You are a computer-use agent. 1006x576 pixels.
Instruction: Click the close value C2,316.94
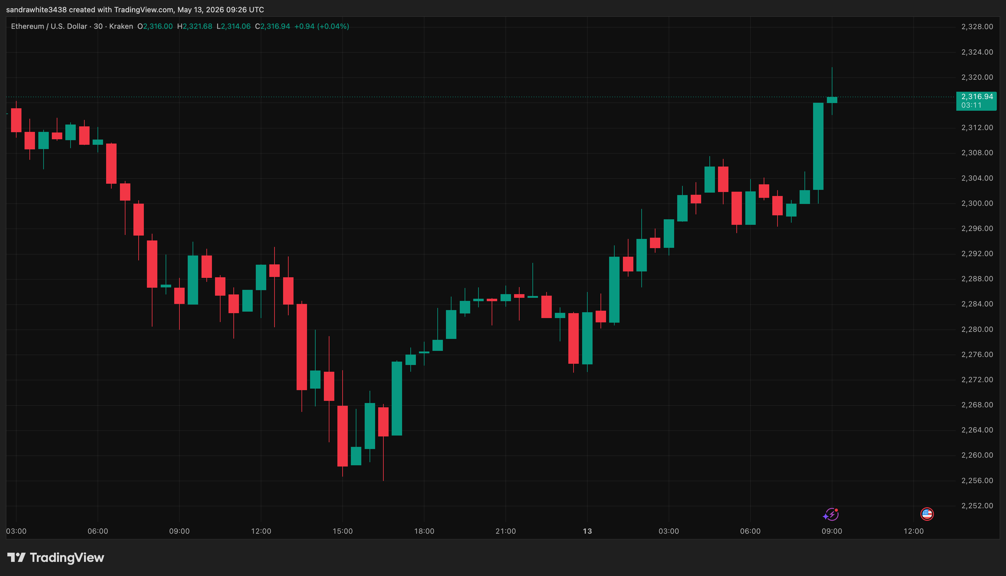[x=273, y=26]
